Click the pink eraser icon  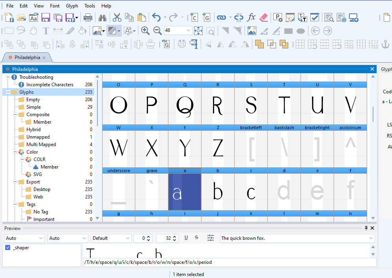click(263, 18)
